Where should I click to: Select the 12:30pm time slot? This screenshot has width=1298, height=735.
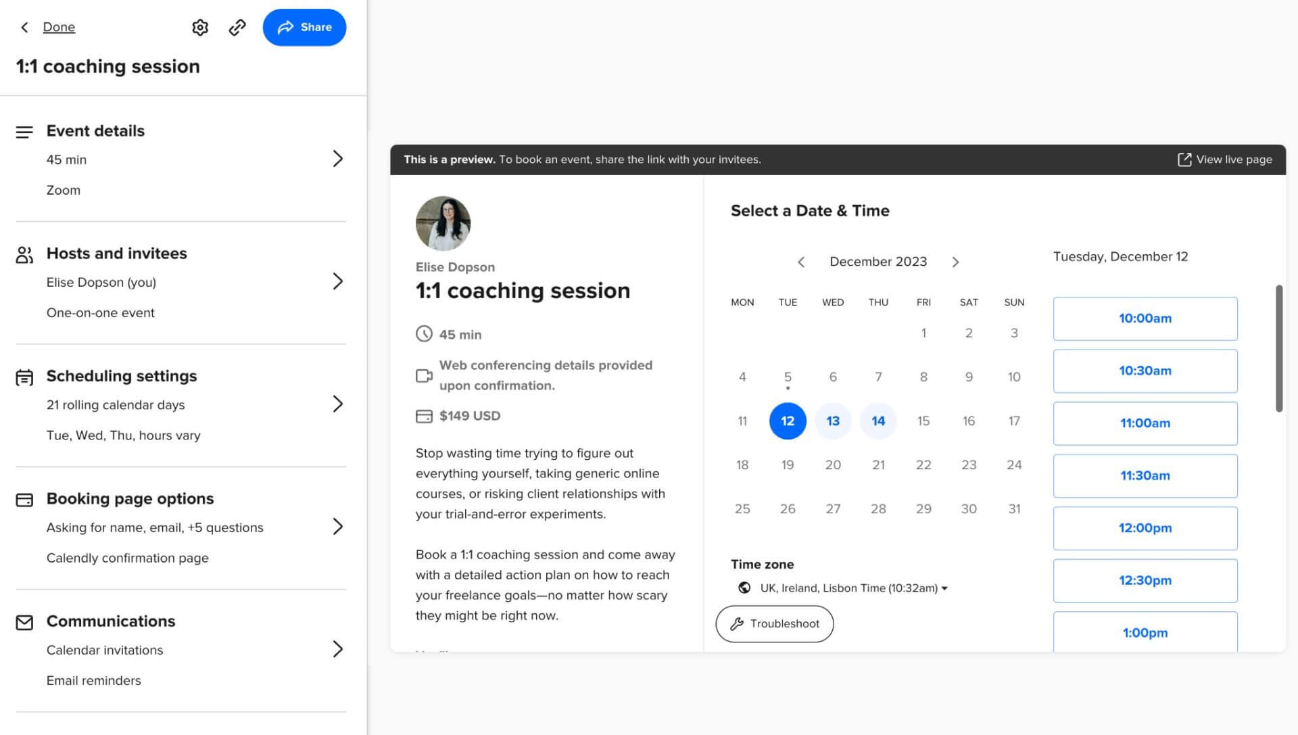coord(1145,579)
